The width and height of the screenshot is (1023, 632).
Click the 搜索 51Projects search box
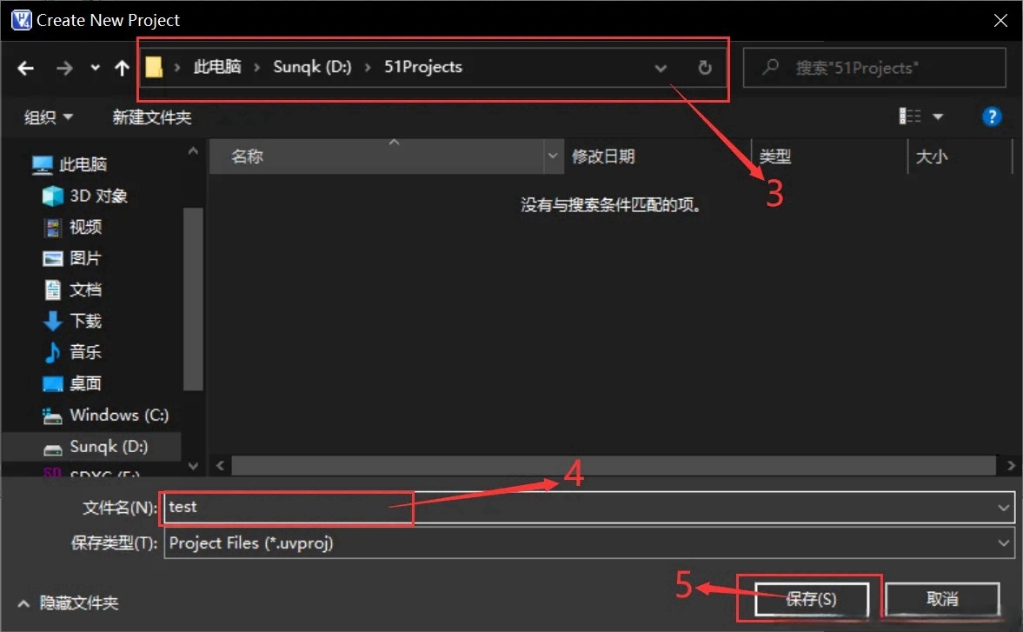pyautogui.click(x=874, y=68)
